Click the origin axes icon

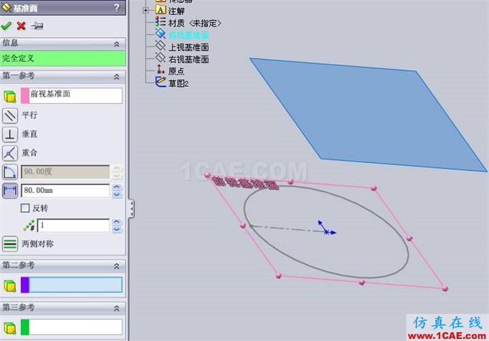tap(160, 69)
